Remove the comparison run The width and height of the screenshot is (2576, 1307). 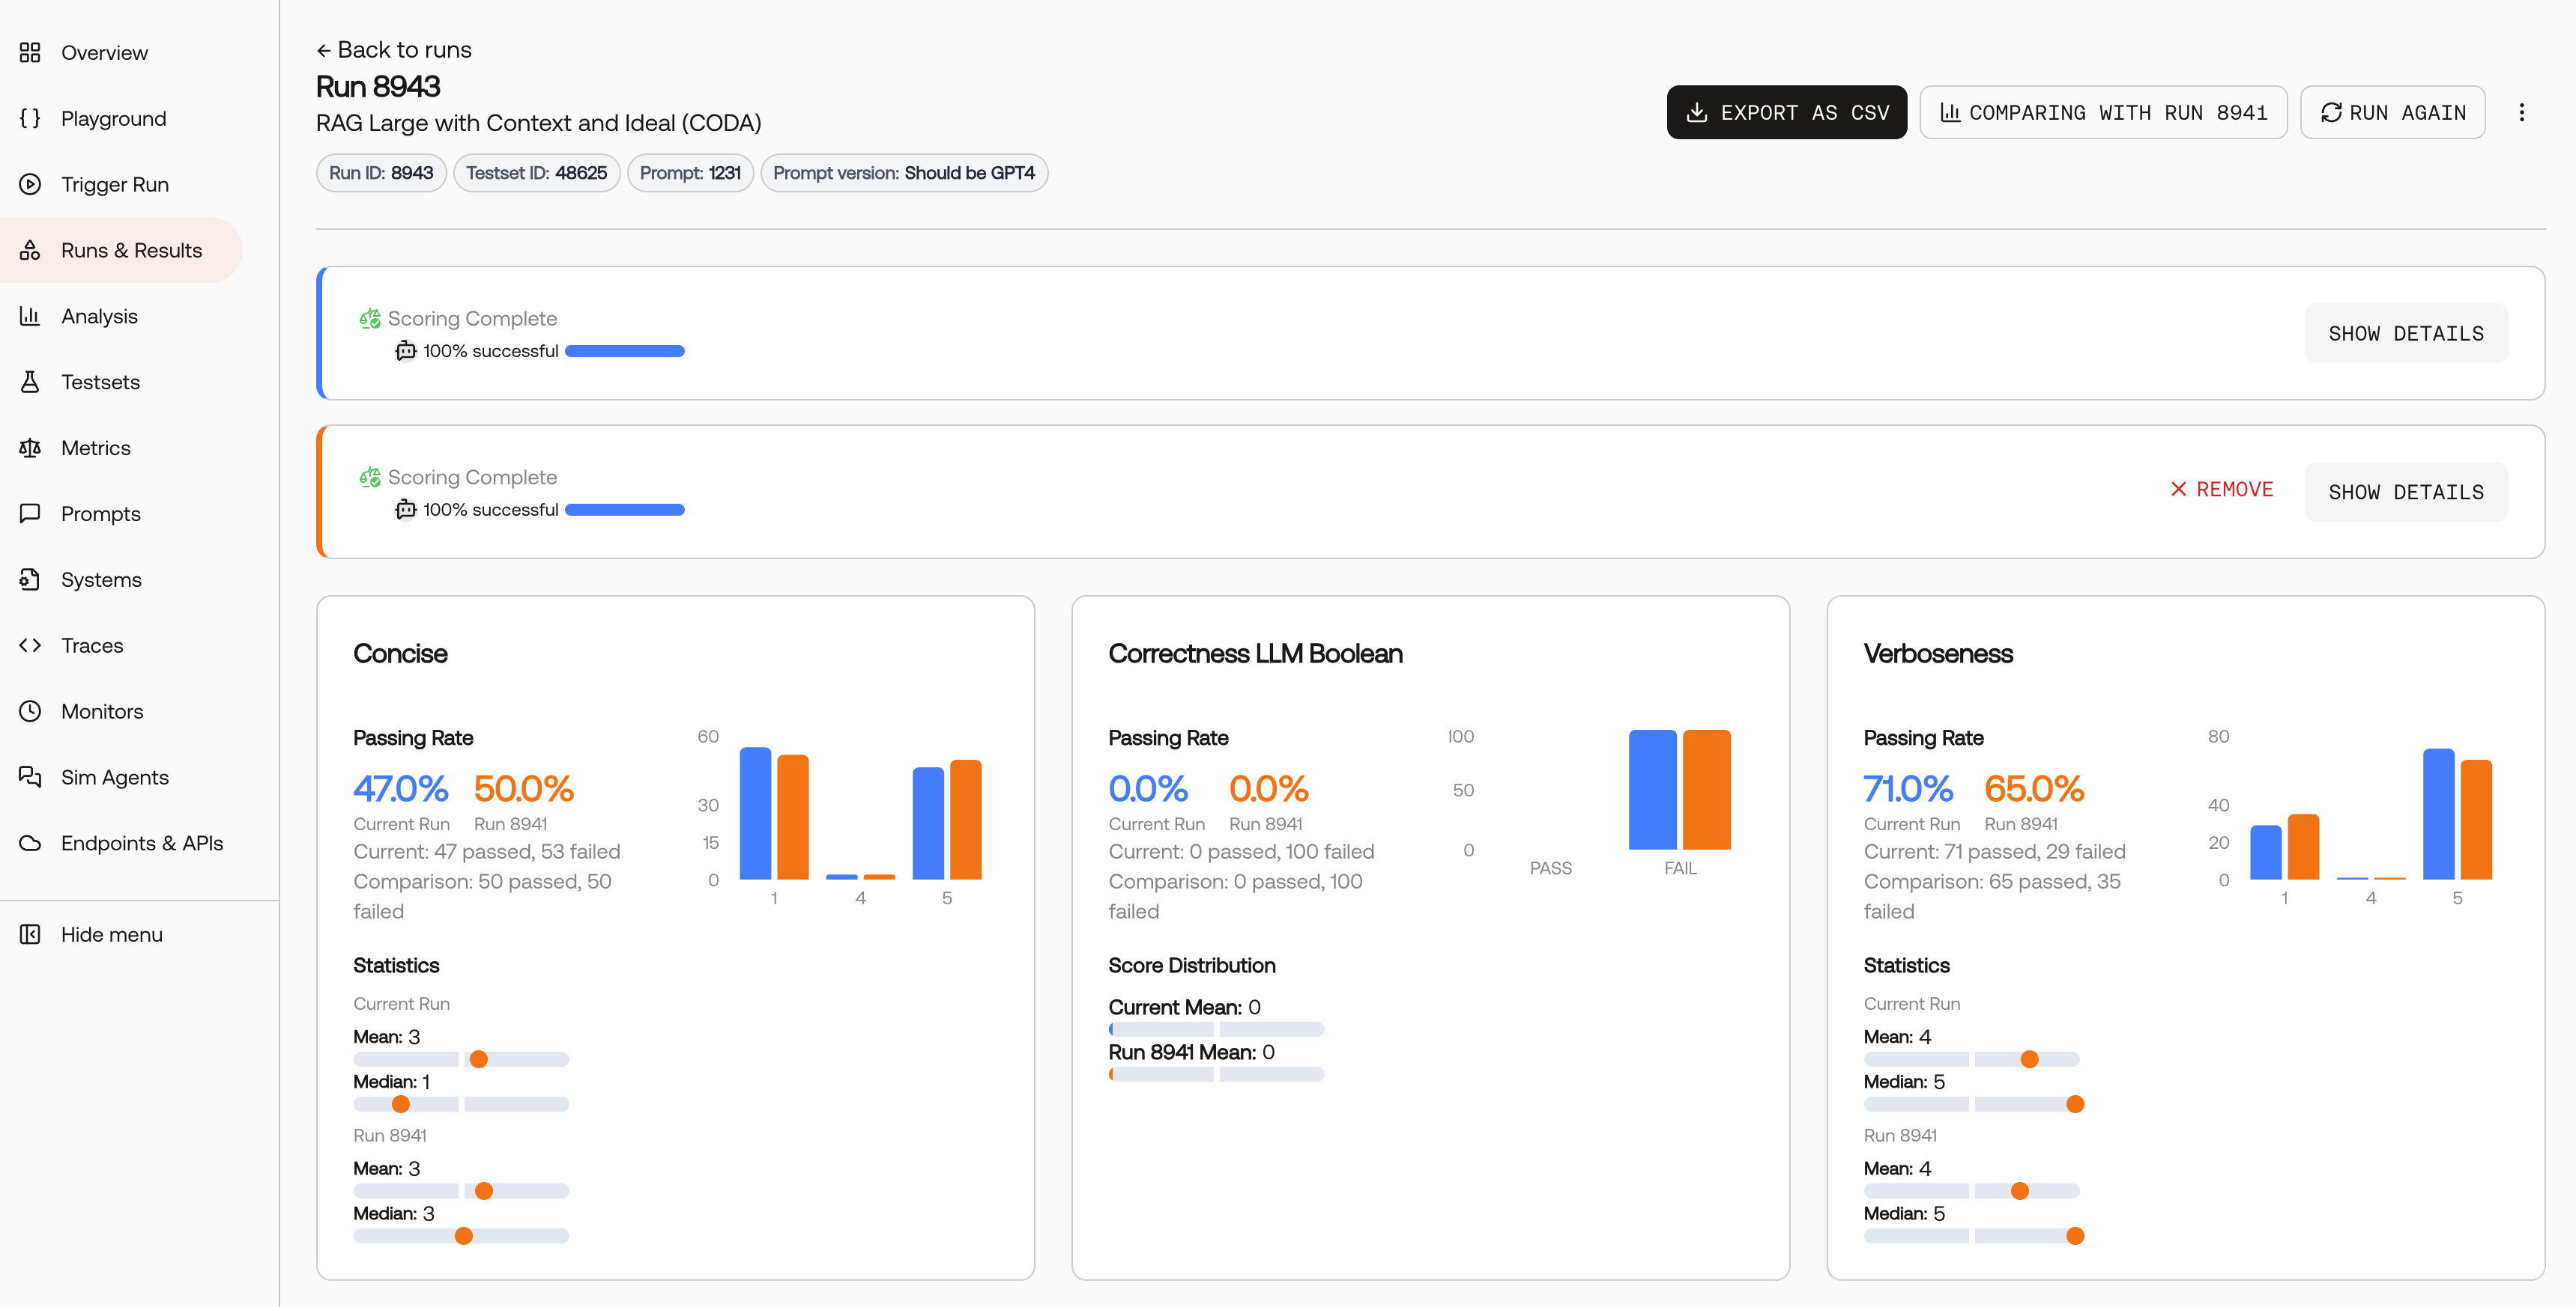pyautogui.click(x=2222, y=490)
